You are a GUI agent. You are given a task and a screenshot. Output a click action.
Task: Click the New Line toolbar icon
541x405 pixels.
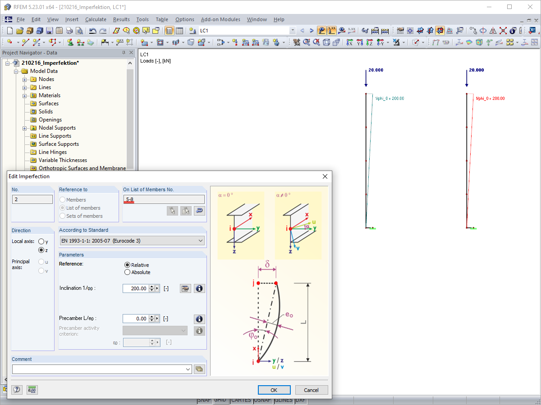(x=26, y=42)
